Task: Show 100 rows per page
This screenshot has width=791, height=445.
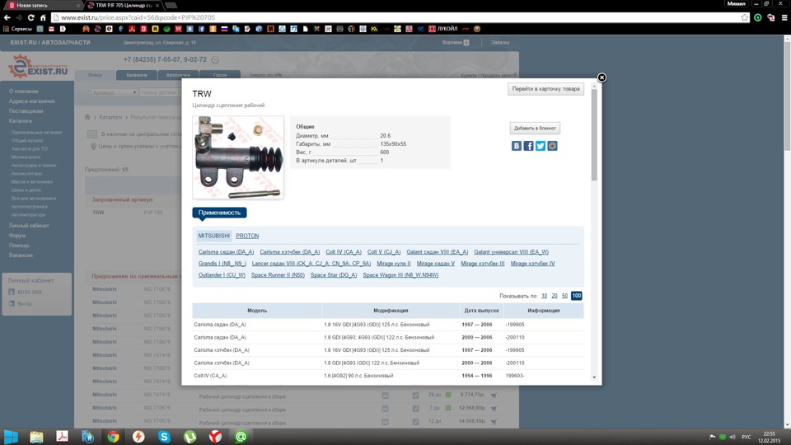Action: click(x=576, y=296)
